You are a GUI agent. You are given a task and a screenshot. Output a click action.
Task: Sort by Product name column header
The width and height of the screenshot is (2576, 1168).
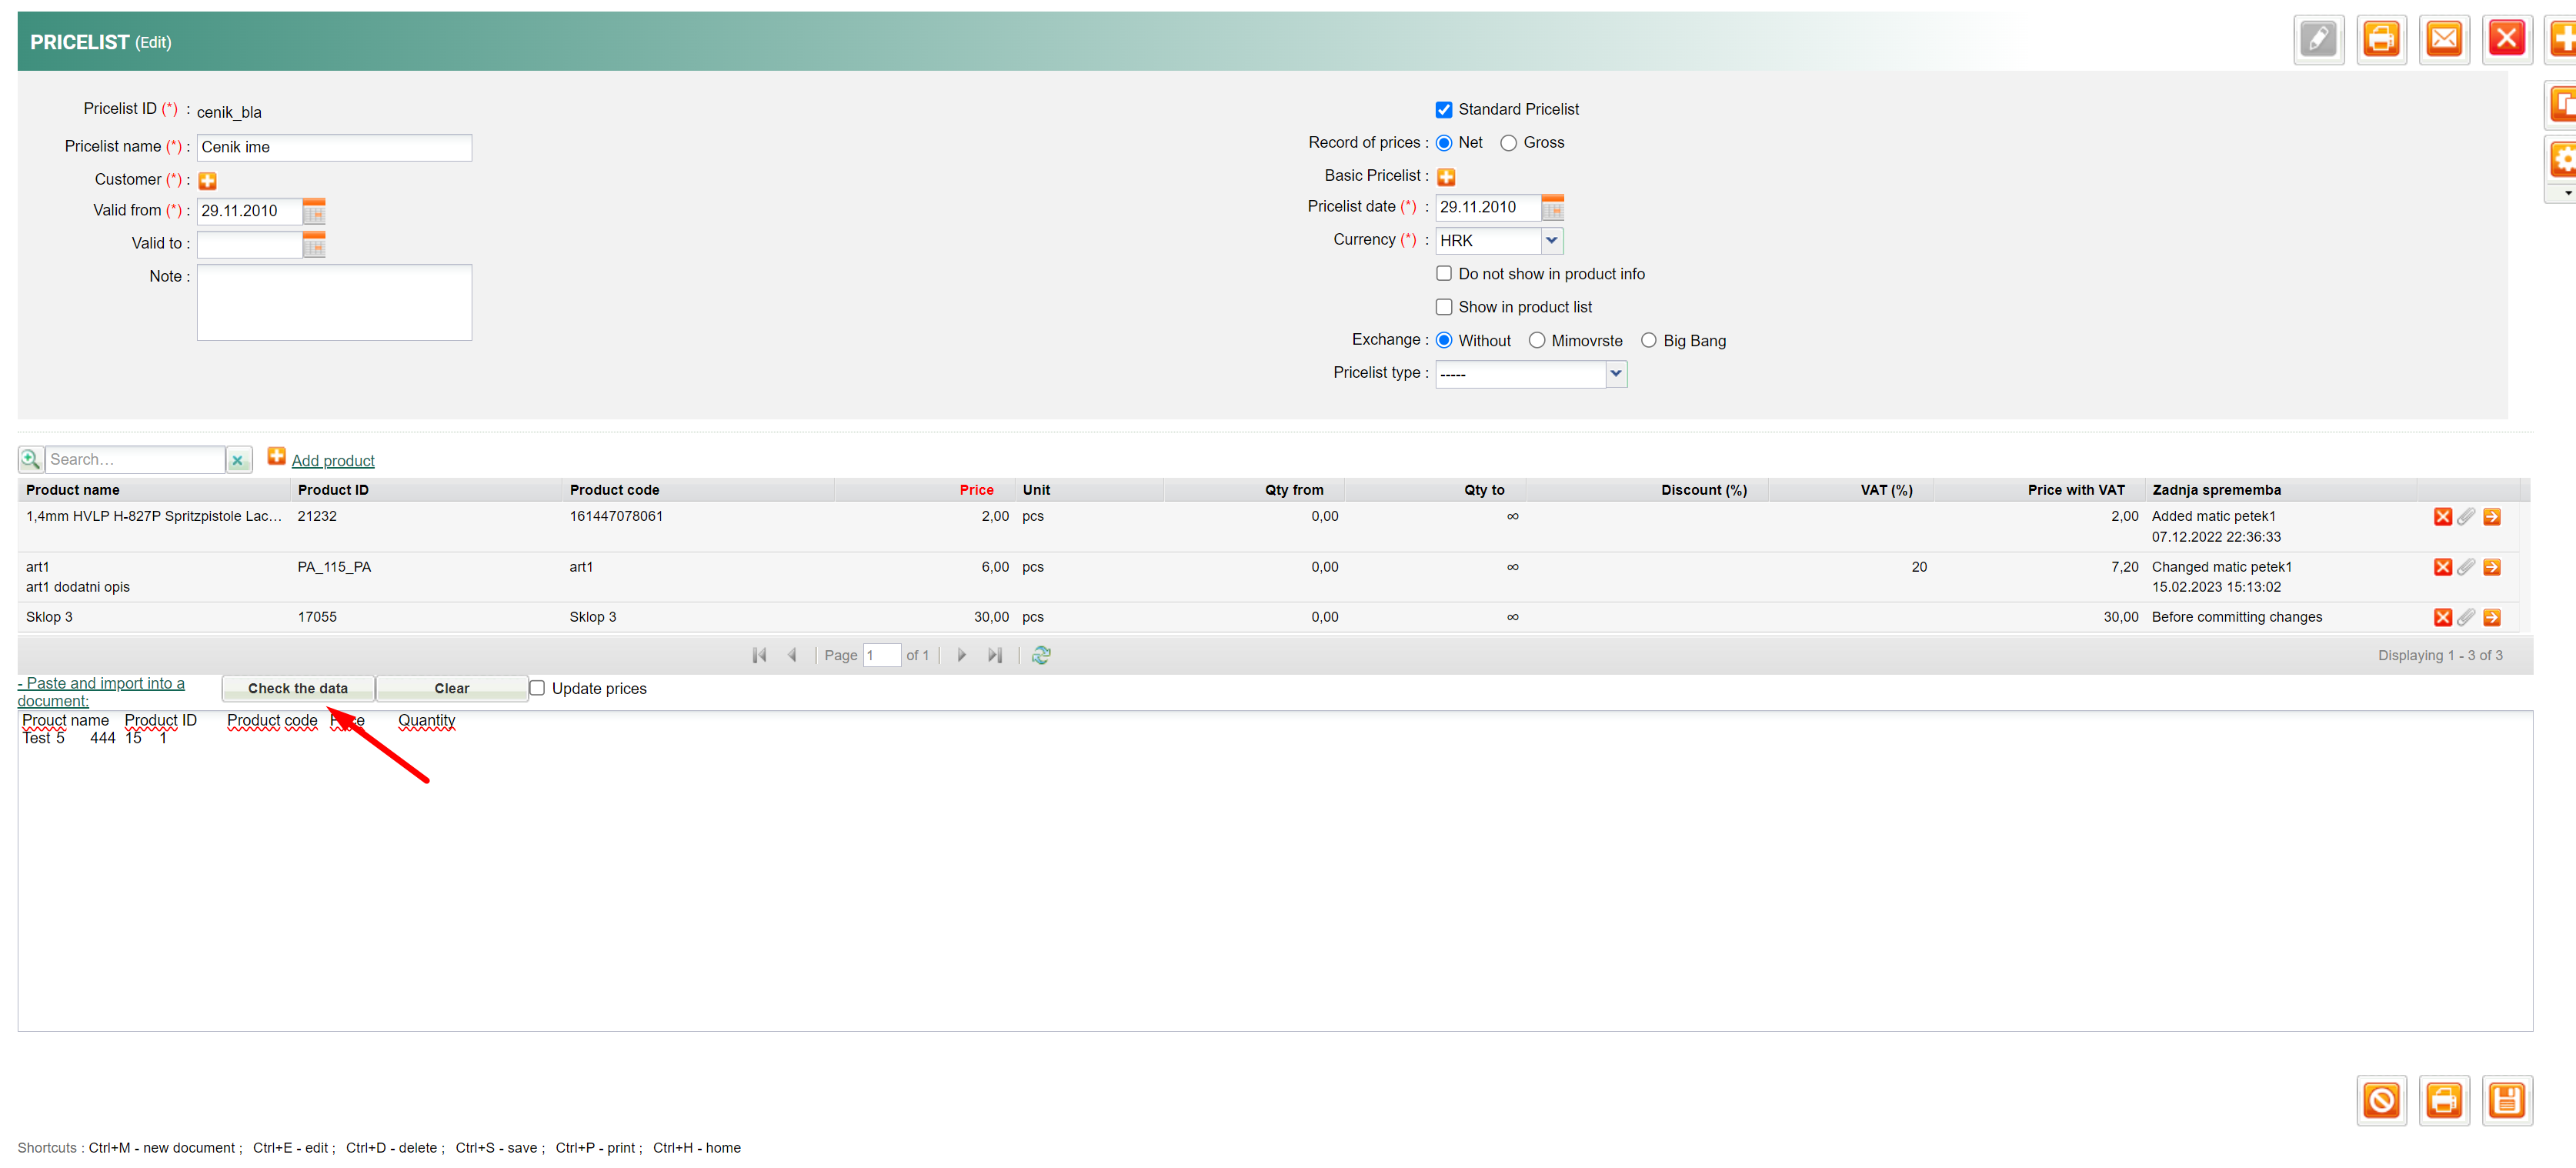72,490
